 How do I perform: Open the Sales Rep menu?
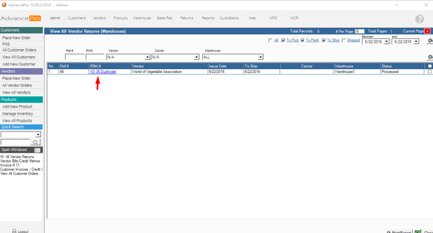[x=164, y=18]
